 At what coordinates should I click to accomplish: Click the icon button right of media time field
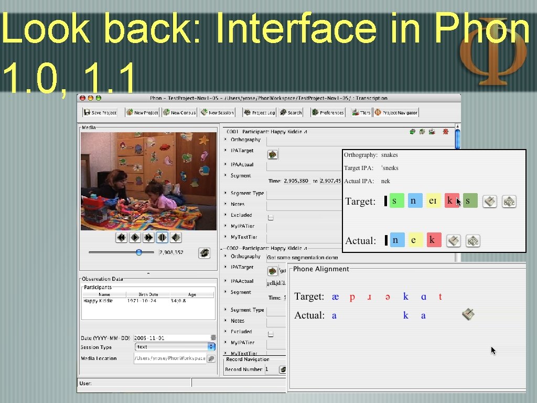pos(205,253)
